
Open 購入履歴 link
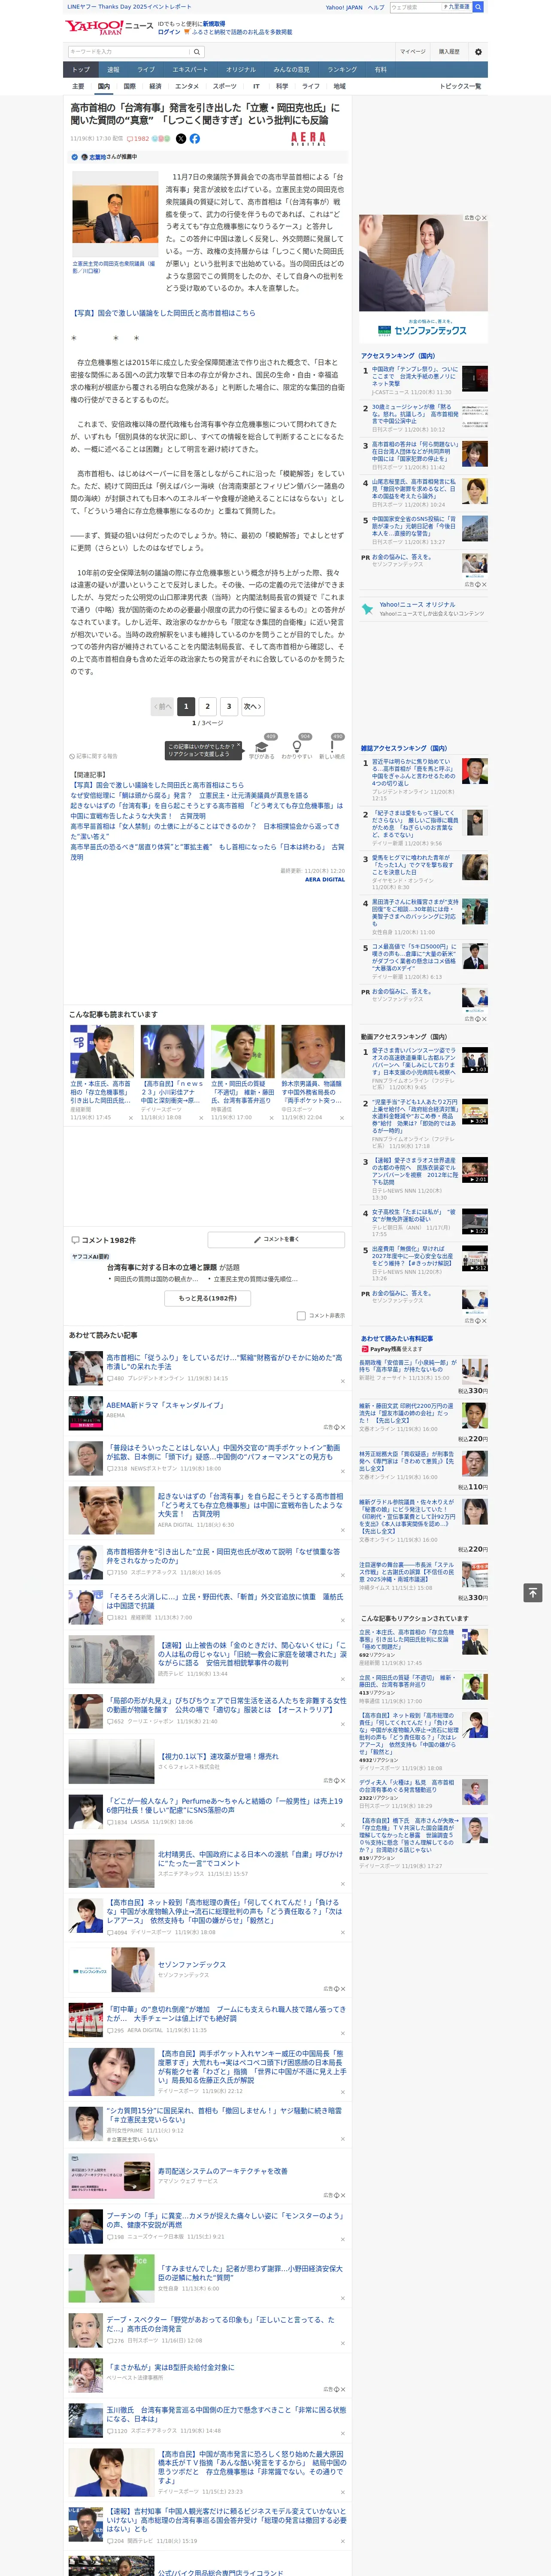[449, 52]
